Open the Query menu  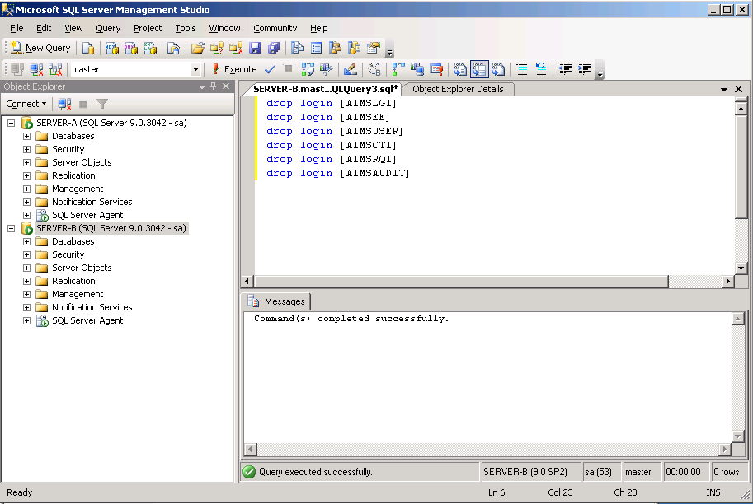(108, 28)
